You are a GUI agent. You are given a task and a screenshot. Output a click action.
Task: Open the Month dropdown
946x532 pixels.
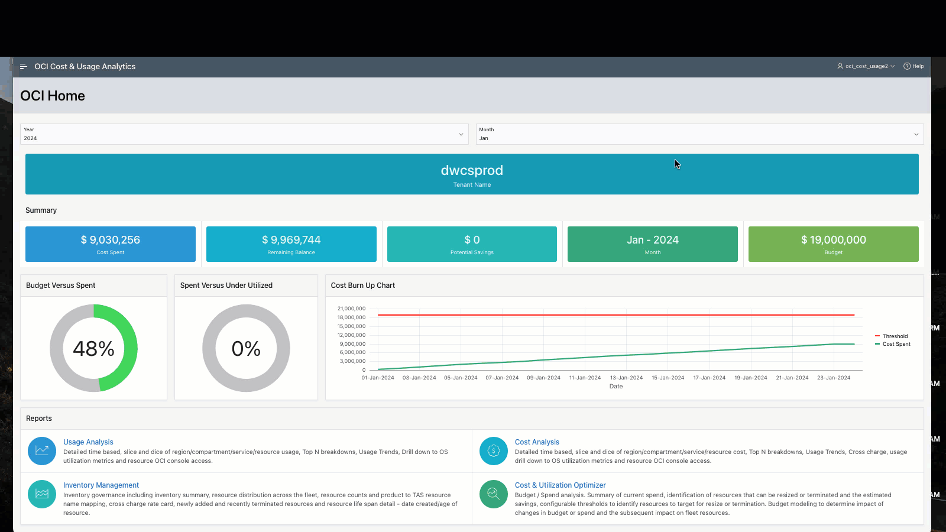(x=914, y=134)
